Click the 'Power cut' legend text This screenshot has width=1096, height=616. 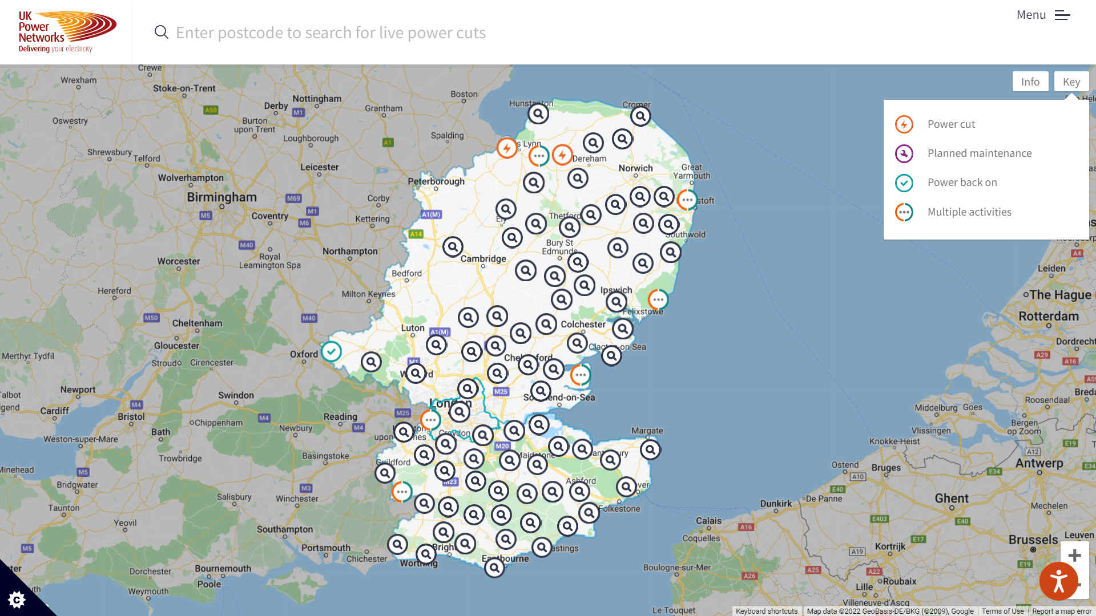[x=951, y=124]
